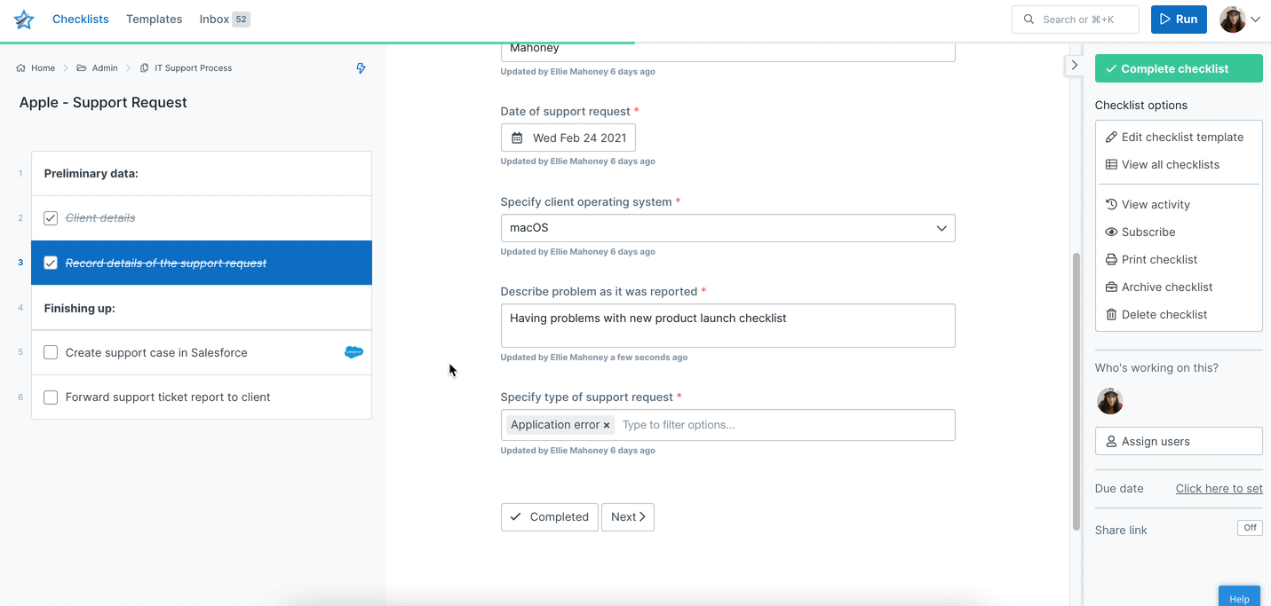Toggle the Share link switch
The height and width of the screenshot is (606, 1271).
click(x=1250, y=528)
